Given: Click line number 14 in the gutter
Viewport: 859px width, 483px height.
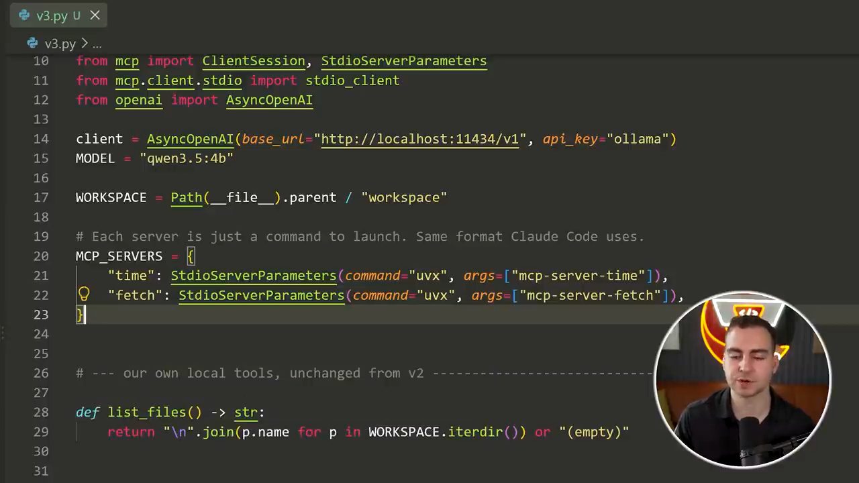Looking at the screenshot, I should point(40,139).
